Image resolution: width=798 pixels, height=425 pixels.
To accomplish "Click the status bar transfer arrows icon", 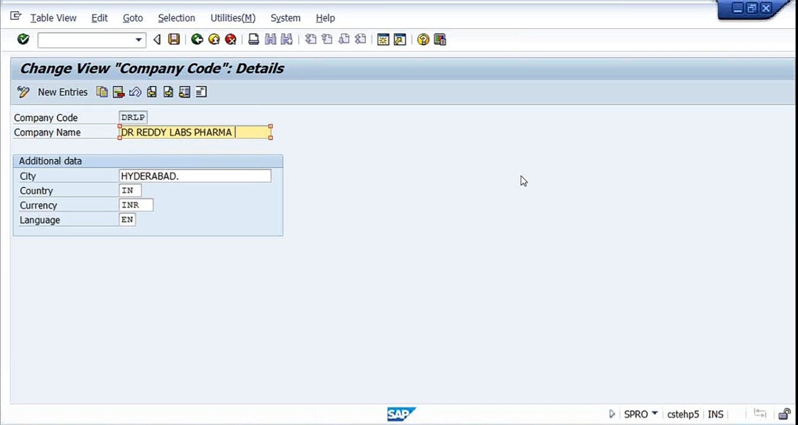I will [x=760, y=414].
